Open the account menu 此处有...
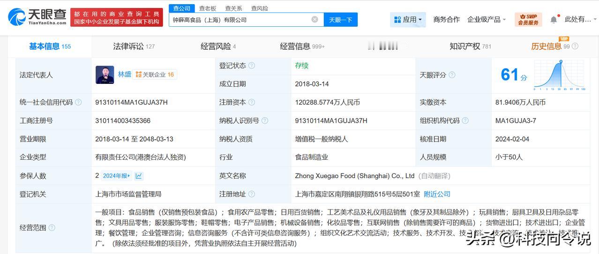 [581, 19]
